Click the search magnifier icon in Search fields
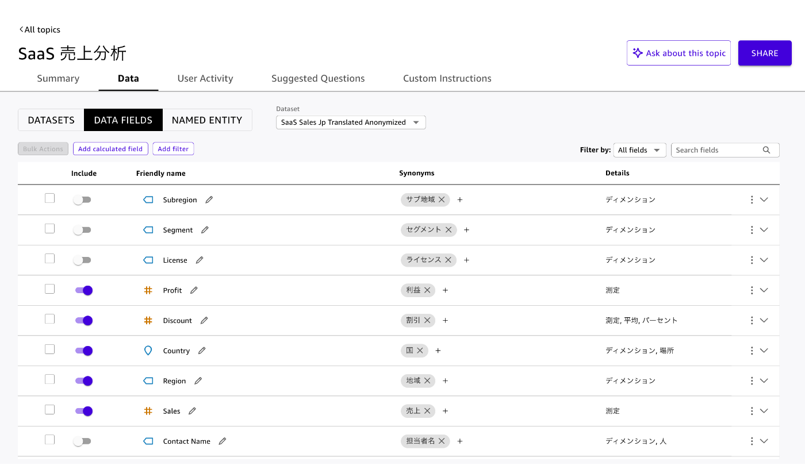Viewport: 805px width, 465px height. point(766,150)
